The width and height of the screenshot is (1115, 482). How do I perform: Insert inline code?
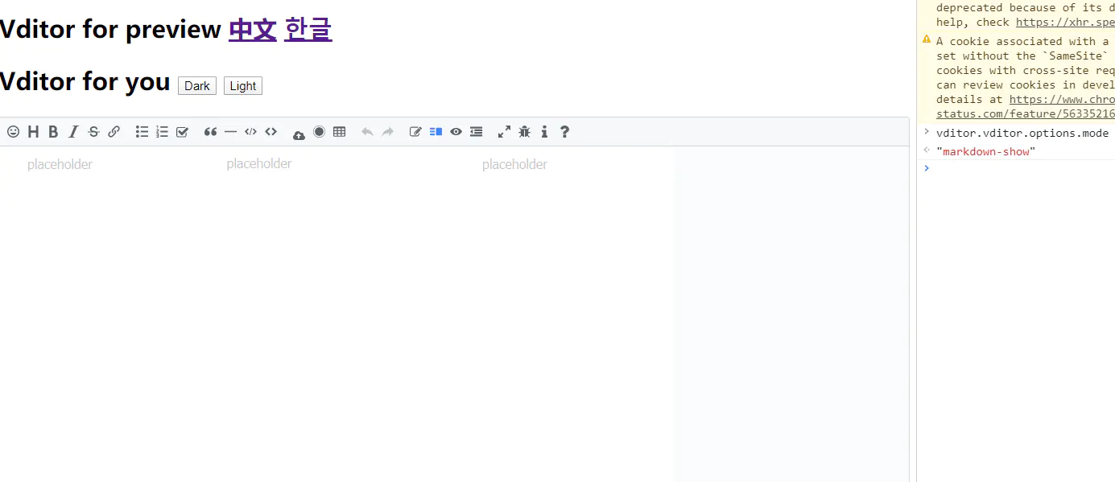coord(270,132)
